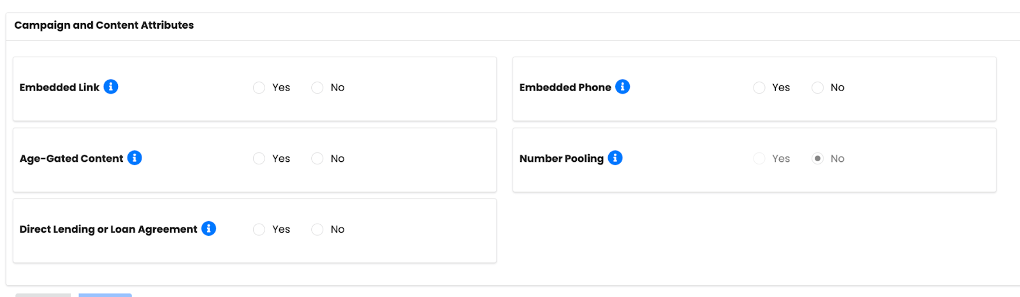
Task: Click the Direct Lending or Loan Agreement label text
Action: [108, 229]
